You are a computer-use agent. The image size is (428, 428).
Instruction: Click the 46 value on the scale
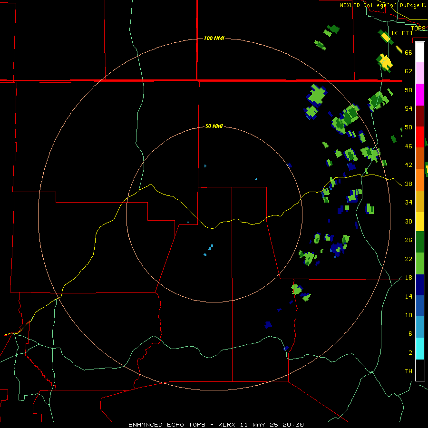point(409,146)
